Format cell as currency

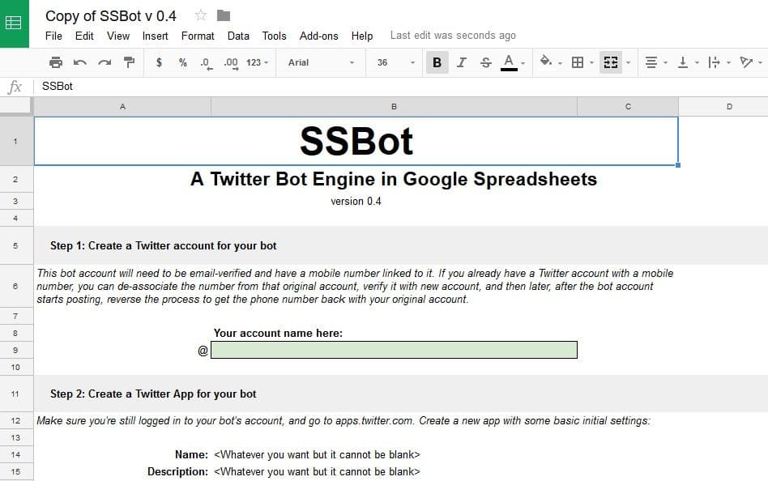click(x=159, y=62)
